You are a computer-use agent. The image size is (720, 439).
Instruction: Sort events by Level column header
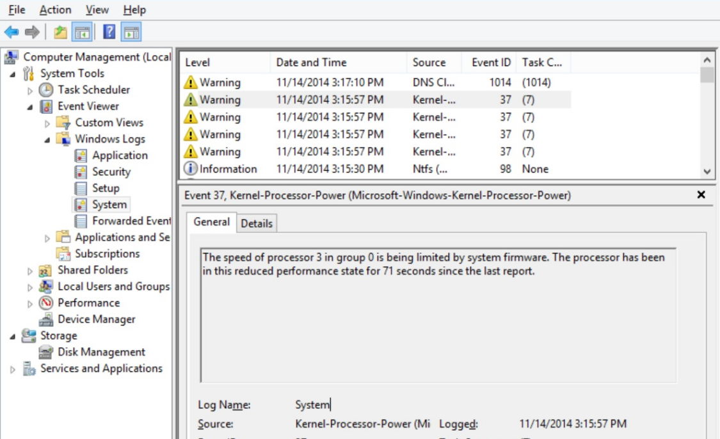coord(225,63)
